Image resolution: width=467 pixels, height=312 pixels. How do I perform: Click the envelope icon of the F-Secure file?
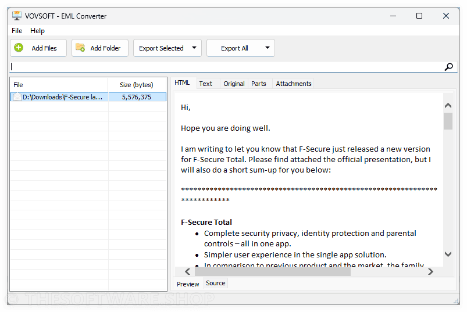click(x=17, y=97)
